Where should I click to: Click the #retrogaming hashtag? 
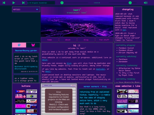pyautogui.click(x=31, y=66)
